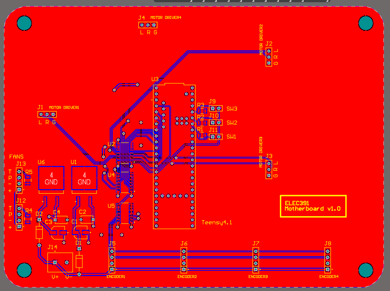Image resolution: width=390 pixels, height=291 pixels.
Task: Click the ELEC391 Motherboard v1.0 title block
Action: pos(314,206)
